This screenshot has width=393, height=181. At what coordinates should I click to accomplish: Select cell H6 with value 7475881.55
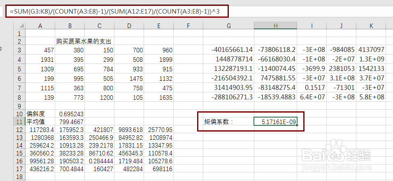tap(275, 79)
